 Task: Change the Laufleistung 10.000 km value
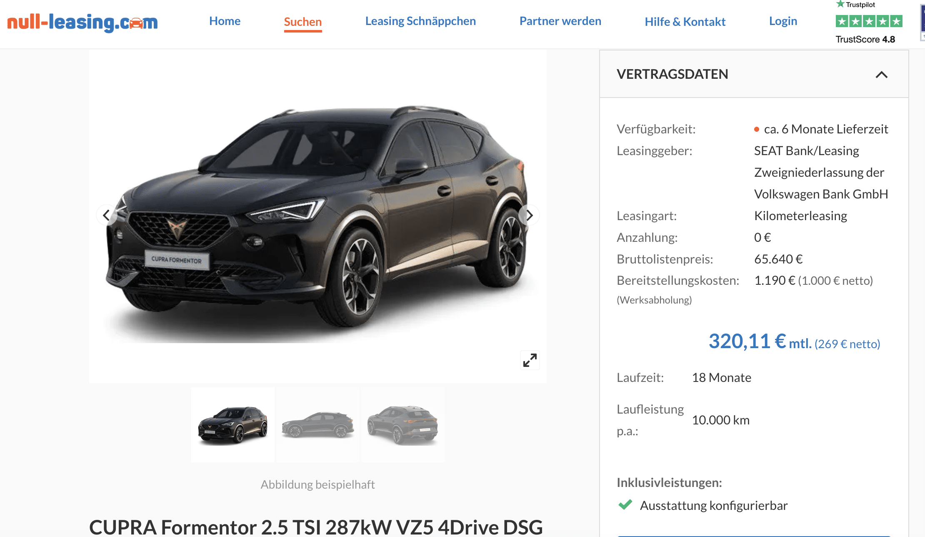pyautogui.click(x=721, y=420)
